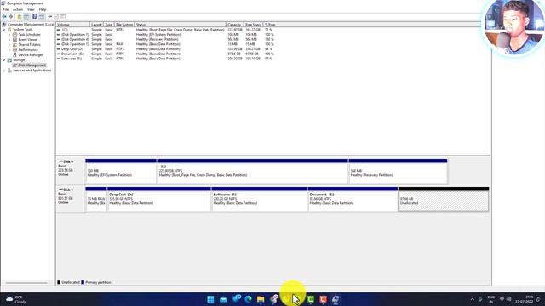
Task: Toggle the Show/Hide Console Tree toolbar icon
Action: coord(26,17)
